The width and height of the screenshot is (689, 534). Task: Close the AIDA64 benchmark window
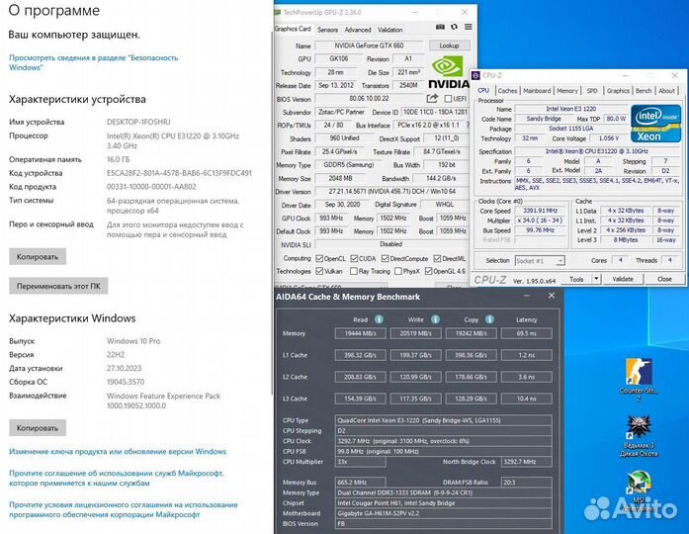(552, 296)
